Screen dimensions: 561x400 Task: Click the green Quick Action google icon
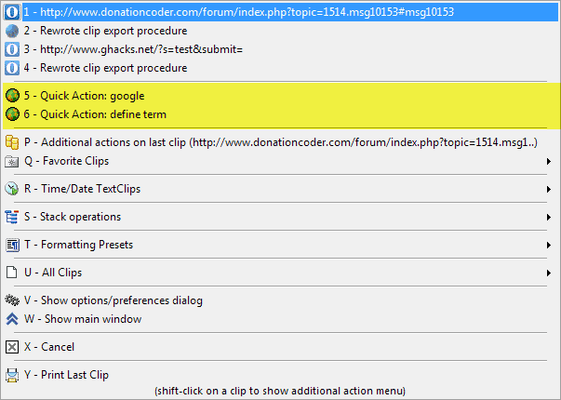pyautogui.click(x=12, y=96)
